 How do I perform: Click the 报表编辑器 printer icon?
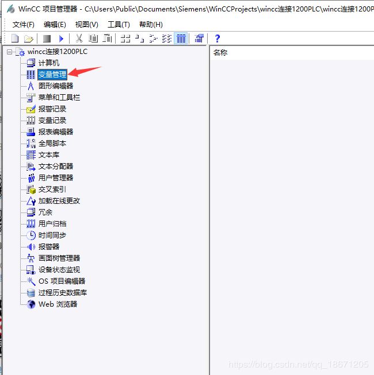click(x=31, y=132)
